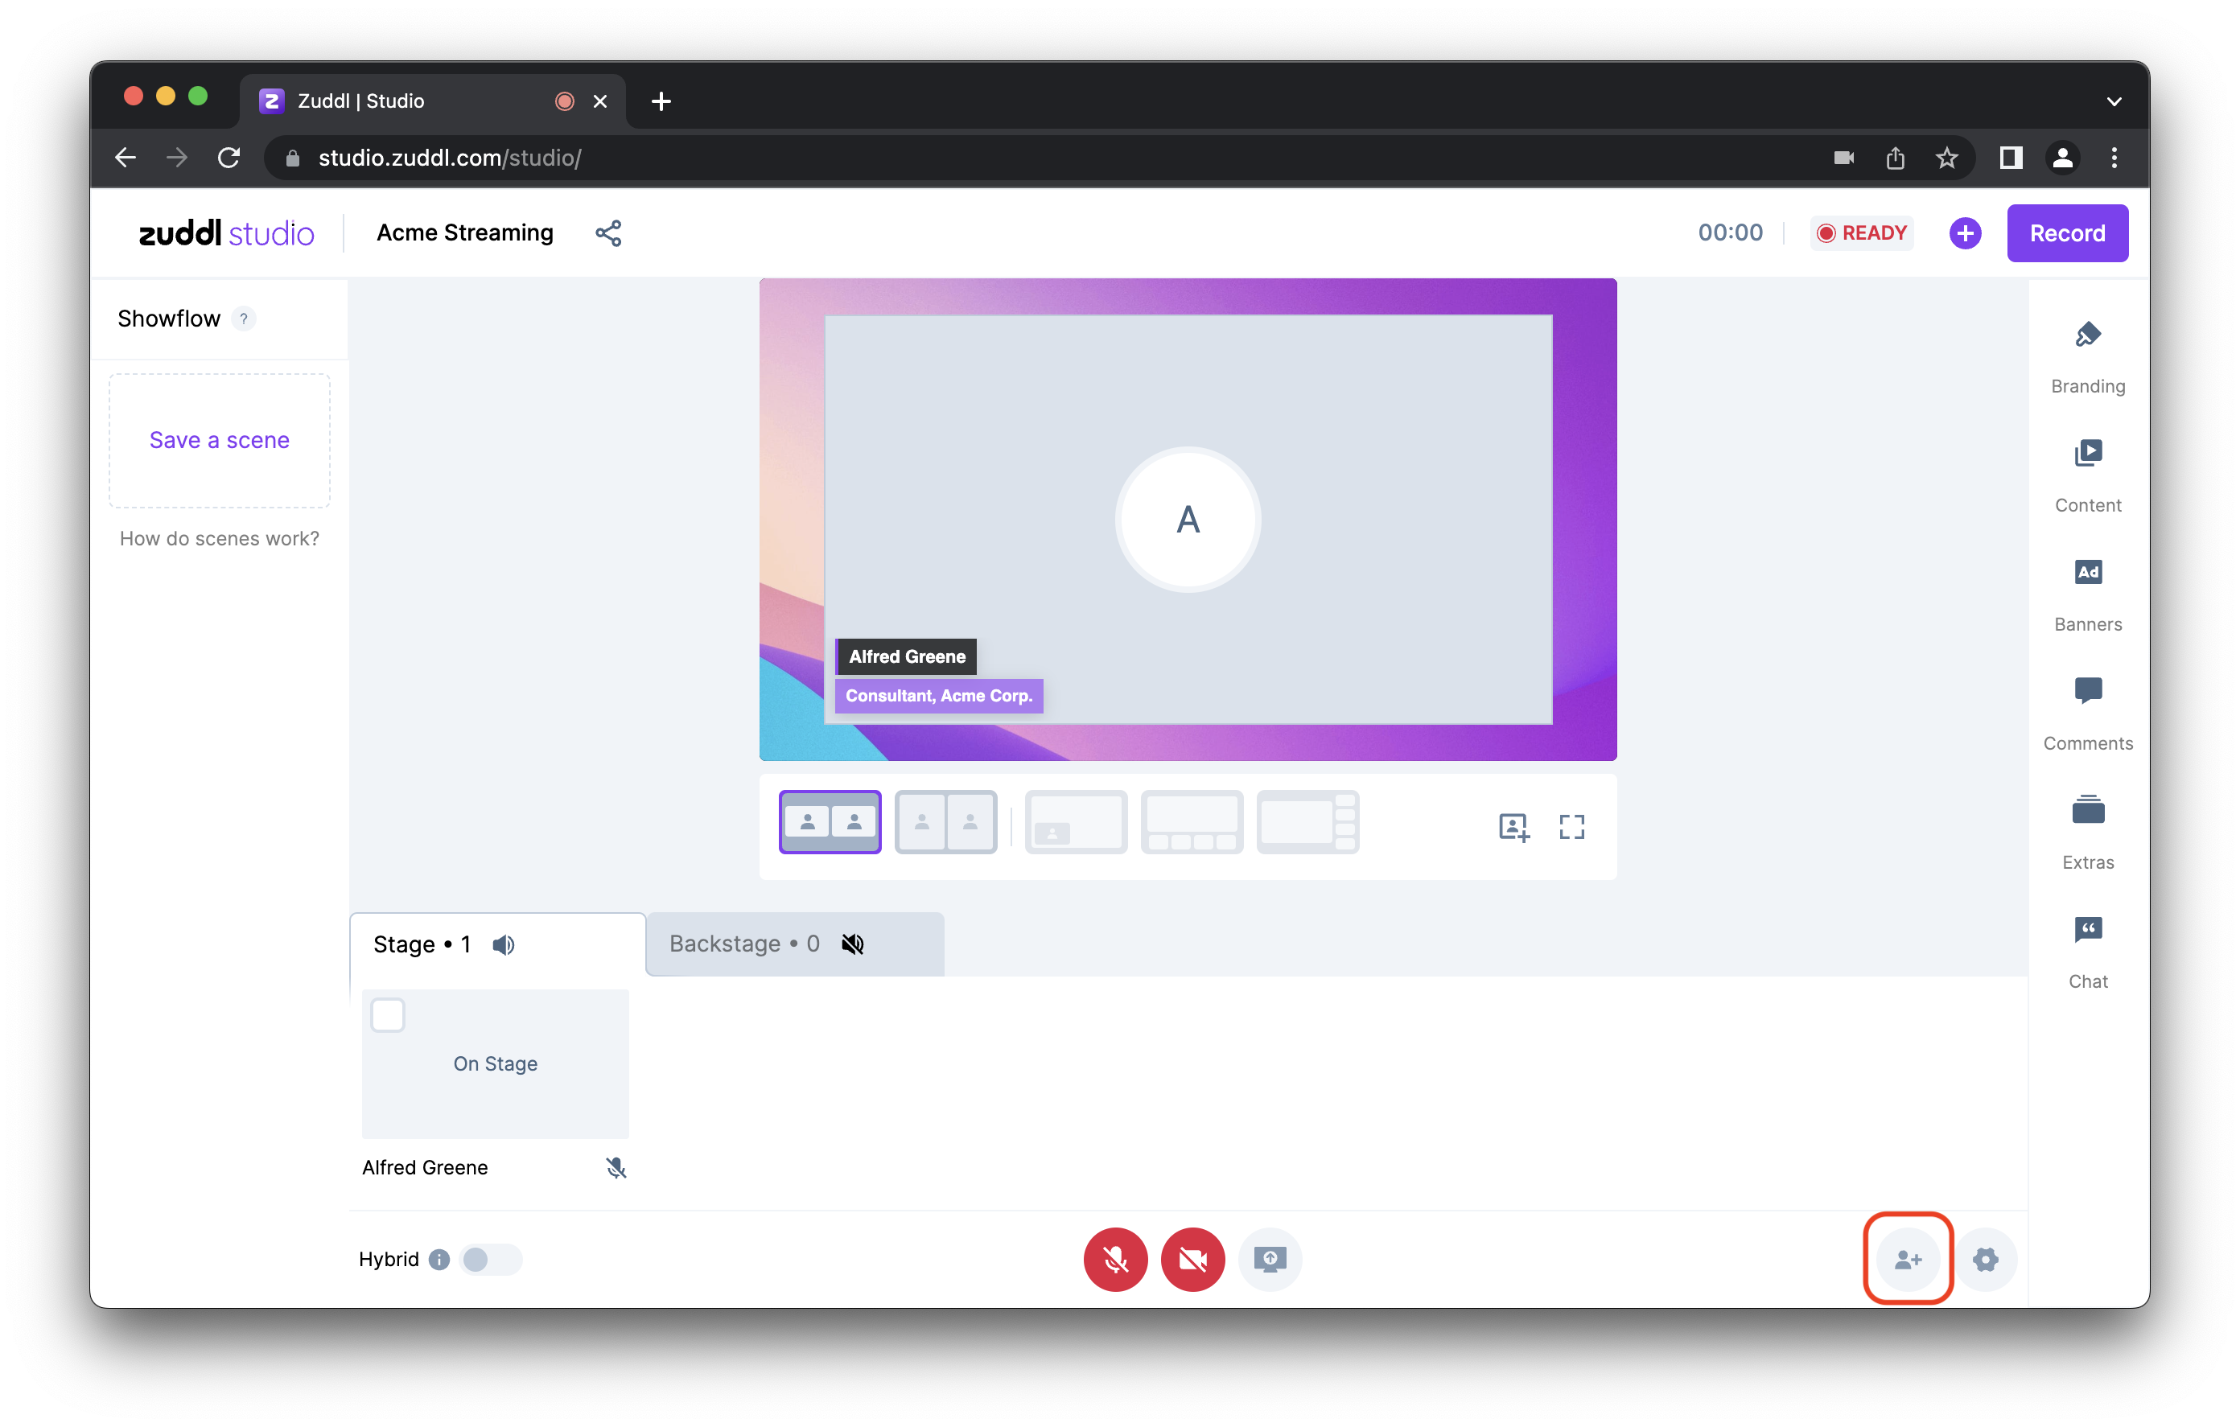Click the Save a scene link
This screenshot has height=1427, width=2240.
point(220,440)
